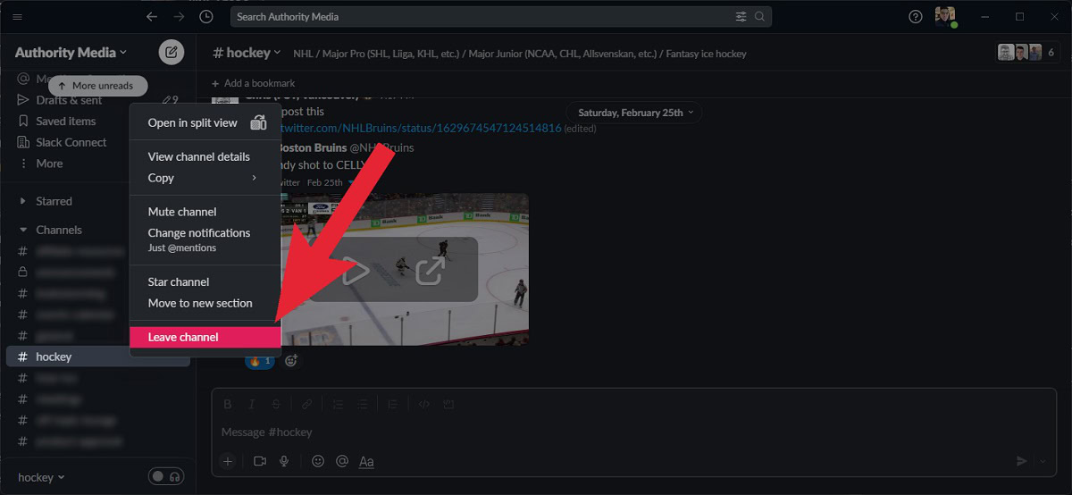Compose a new message with pencil icon
Image resolution: width=1072 pixels, height=495 pixels.
tap(172, 52)
